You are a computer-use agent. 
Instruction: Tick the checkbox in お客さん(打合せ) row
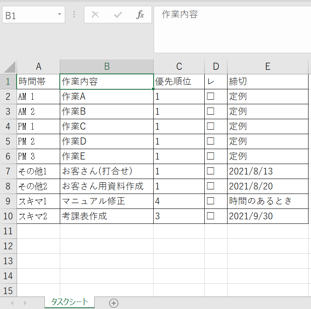[x=211, y=171]
